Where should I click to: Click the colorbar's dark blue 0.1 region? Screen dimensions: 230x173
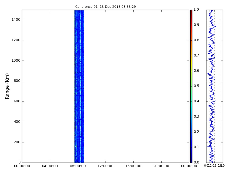click(191, 147)
